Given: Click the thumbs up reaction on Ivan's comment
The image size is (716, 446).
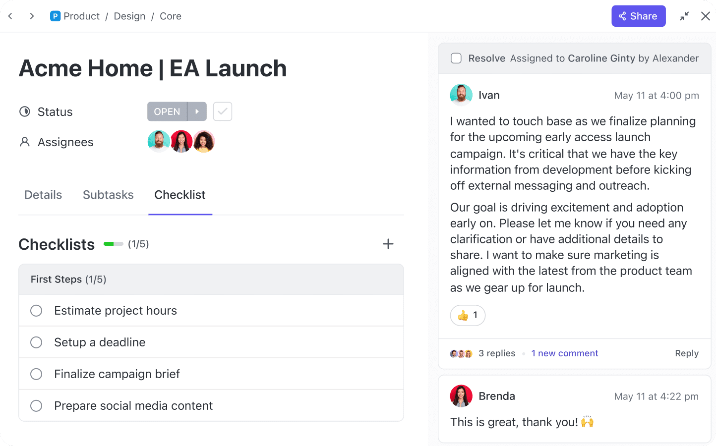Looking at the screenshot, I should click(x=467, y=315).
